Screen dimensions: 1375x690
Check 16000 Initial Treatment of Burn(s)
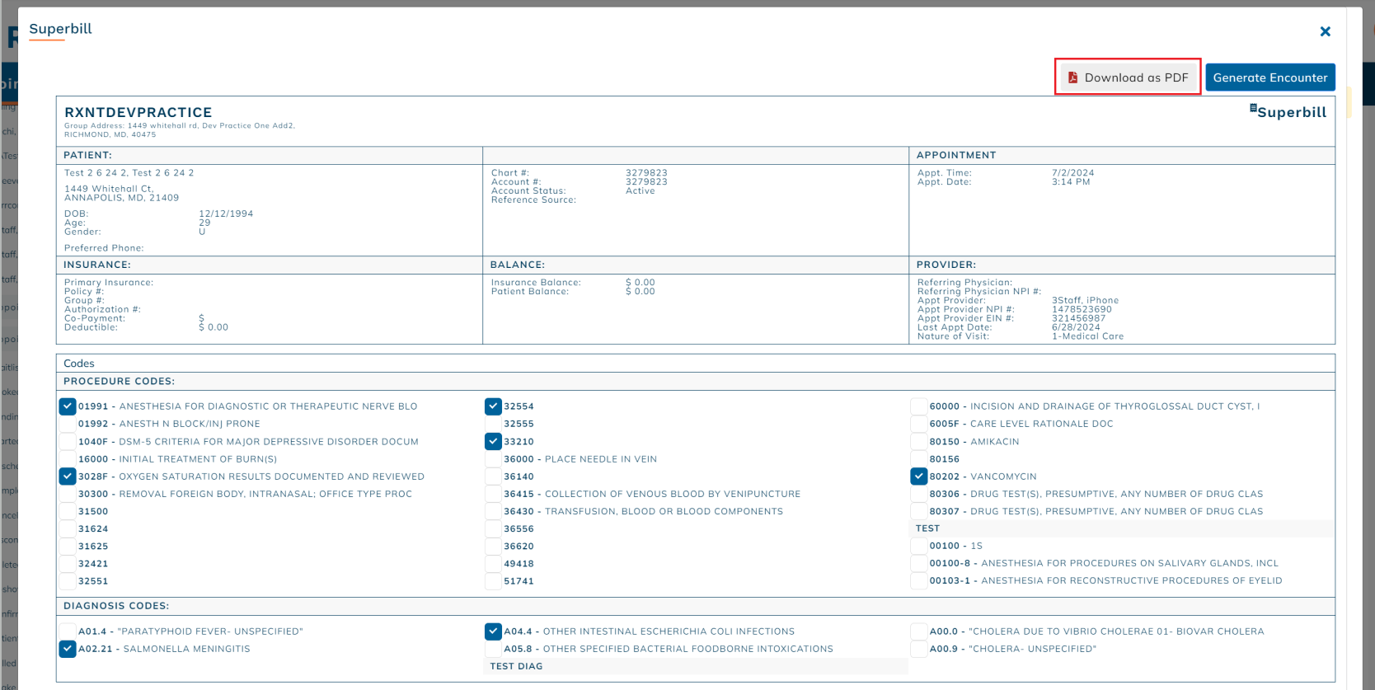[68, 459]
